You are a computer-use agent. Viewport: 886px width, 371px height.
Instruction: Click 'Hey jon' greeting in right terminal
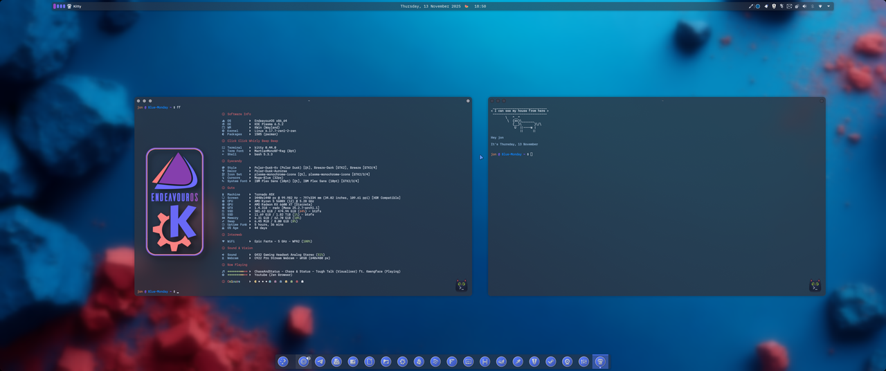(x=497, y=138)
